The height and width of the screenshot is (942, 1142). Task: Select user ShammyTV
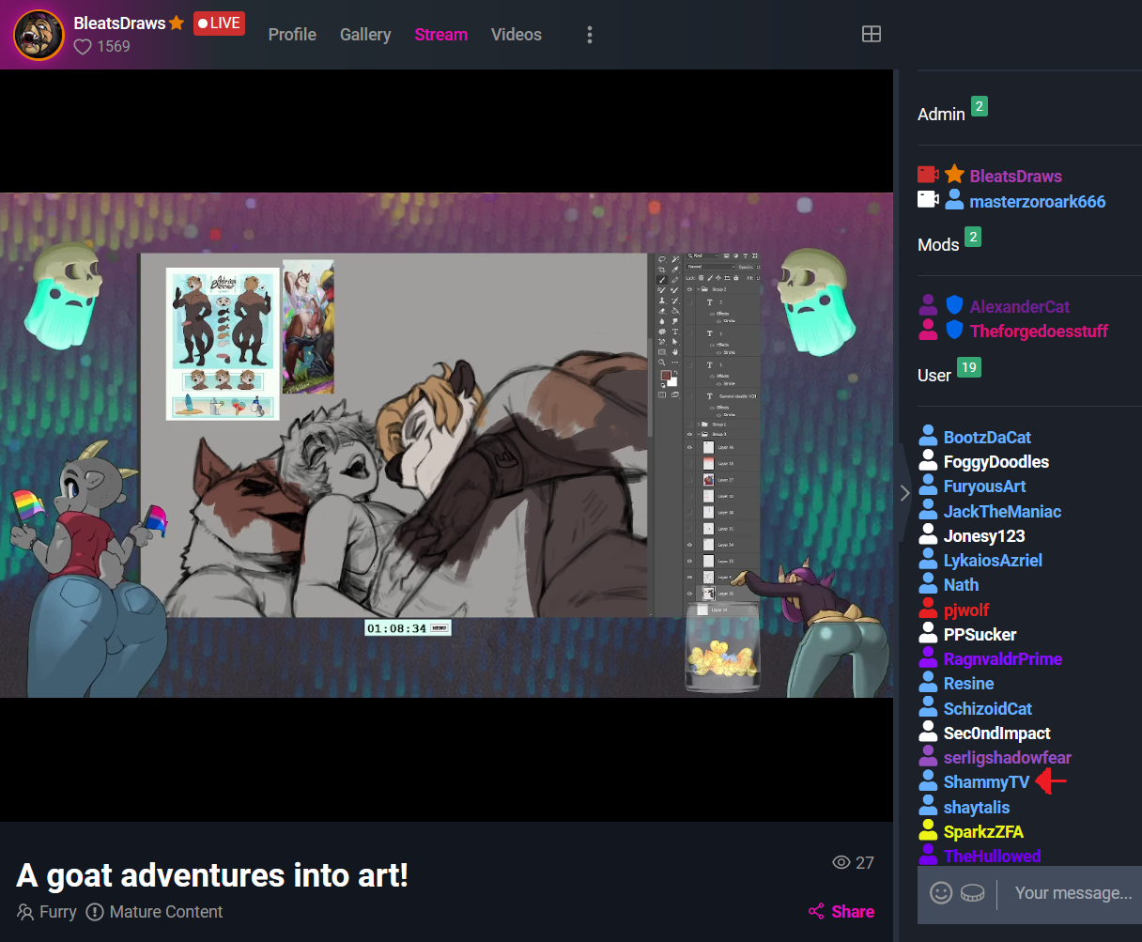pos(986,782)
